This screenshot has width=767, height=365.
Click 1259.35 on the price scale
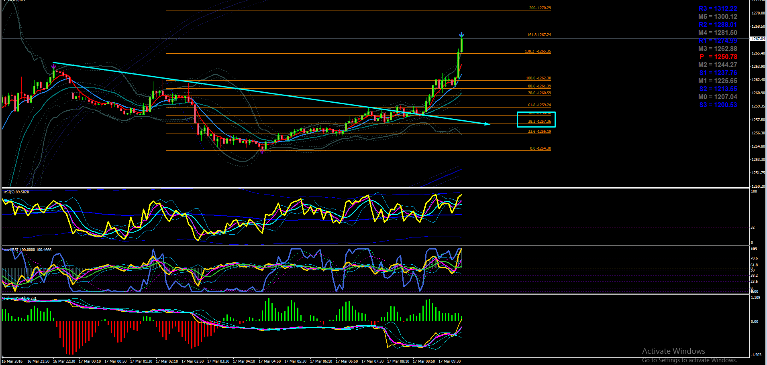[758, 106]
